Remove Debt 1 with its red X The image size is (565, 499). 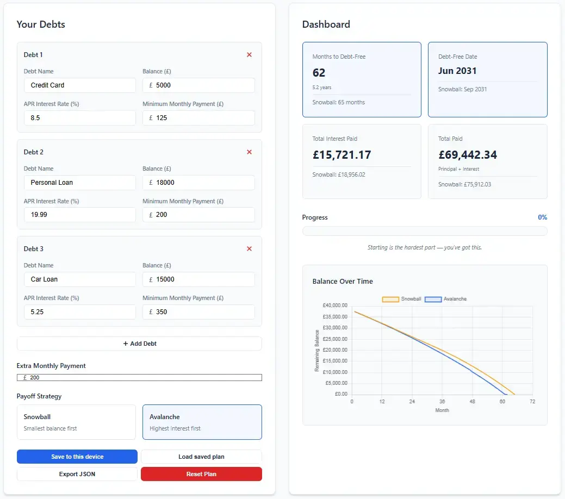249,55
